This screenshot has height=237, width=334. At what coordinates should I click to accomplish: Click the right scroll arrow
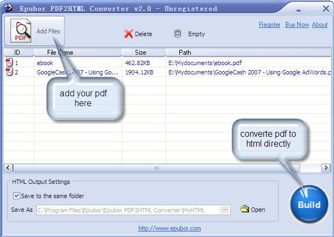[x=326, y=168]
